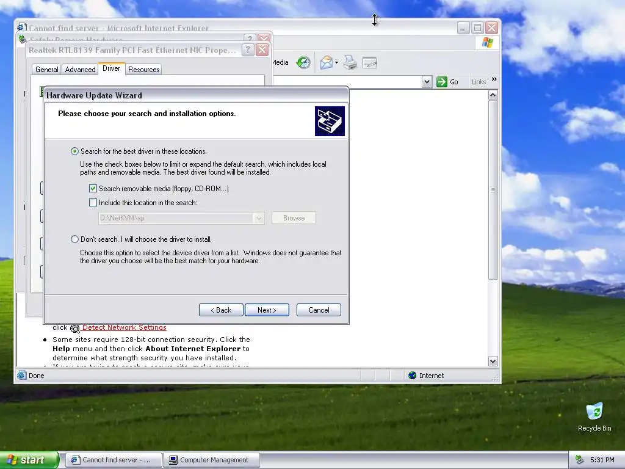Click the Windows flag logo in Internet Explorer
Screen dimensions: 625x469
(x=487, y=42)
